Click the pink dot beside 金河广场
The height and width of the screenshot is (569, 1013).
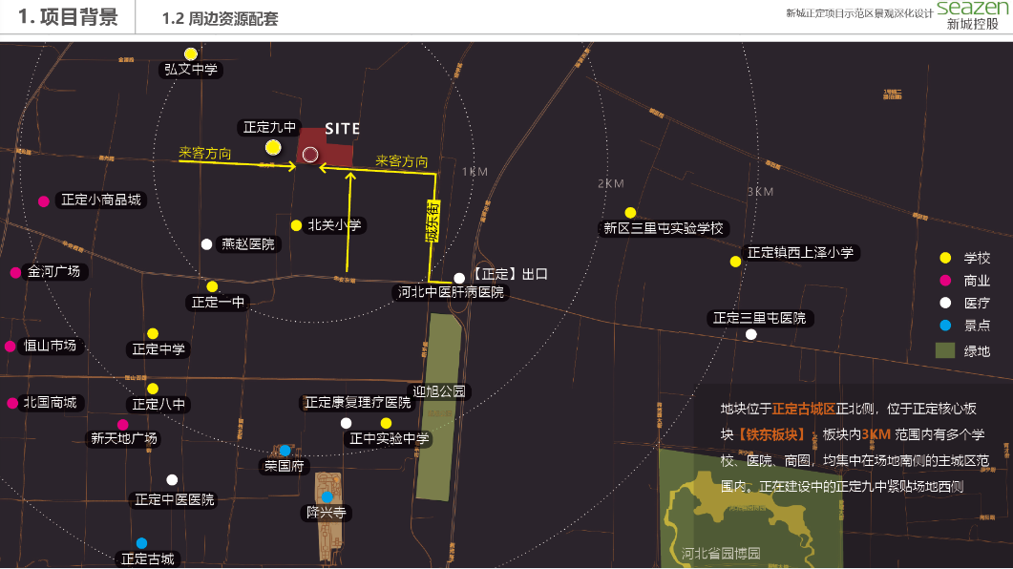(15, 272)
